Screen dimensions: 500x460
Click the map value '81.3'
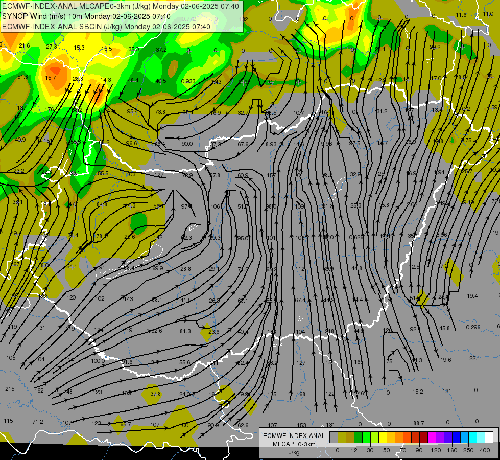click(x=185, y=331)
